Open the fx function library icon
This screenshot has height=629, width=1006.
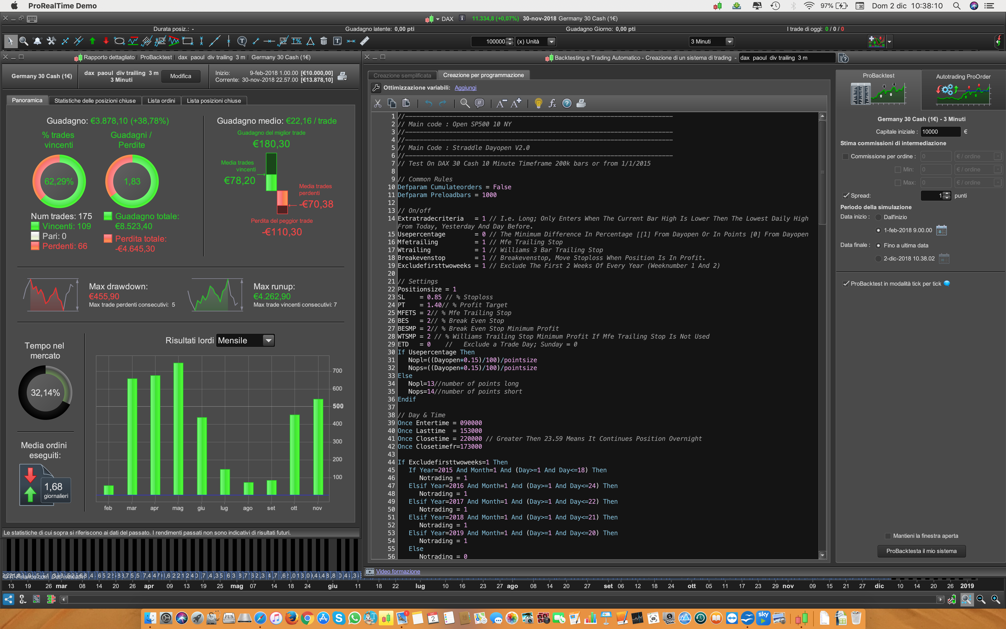[x=552, y=104]
